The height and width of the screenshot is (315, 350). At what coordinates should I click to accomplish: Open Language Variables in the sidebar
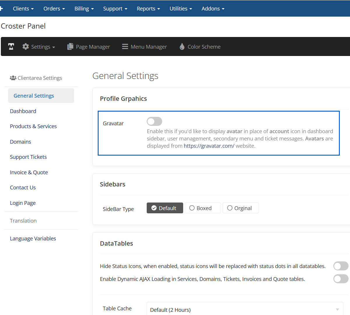(x=33, y=238)
